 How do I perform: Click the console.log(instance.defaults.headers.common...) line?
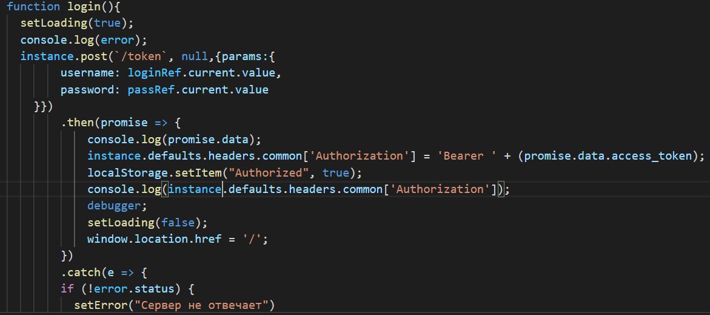click(x=298, y=189)
